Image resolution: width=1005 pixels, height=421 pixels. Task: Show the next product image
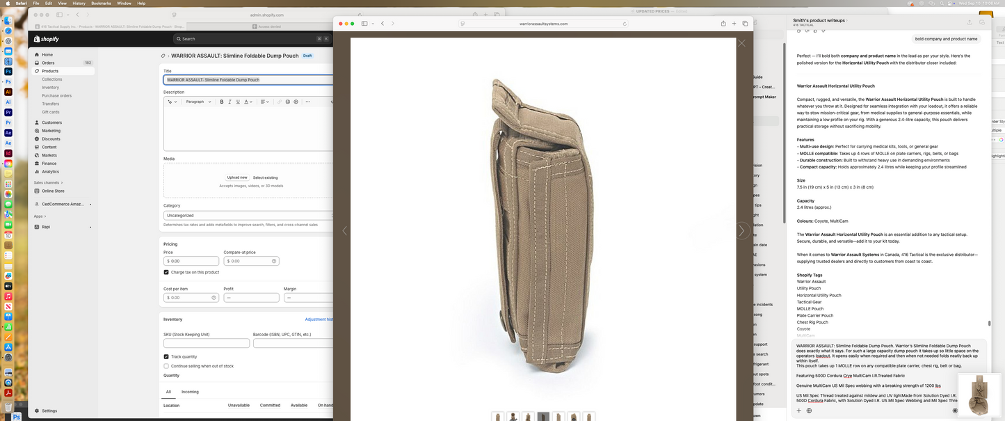741,230
